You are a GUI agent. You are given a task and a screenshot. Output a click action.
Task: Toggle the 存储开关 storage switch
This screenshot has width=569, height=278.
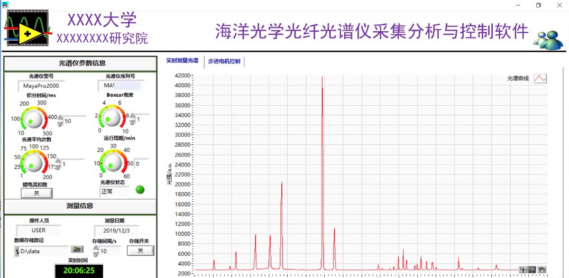[141, 251]
